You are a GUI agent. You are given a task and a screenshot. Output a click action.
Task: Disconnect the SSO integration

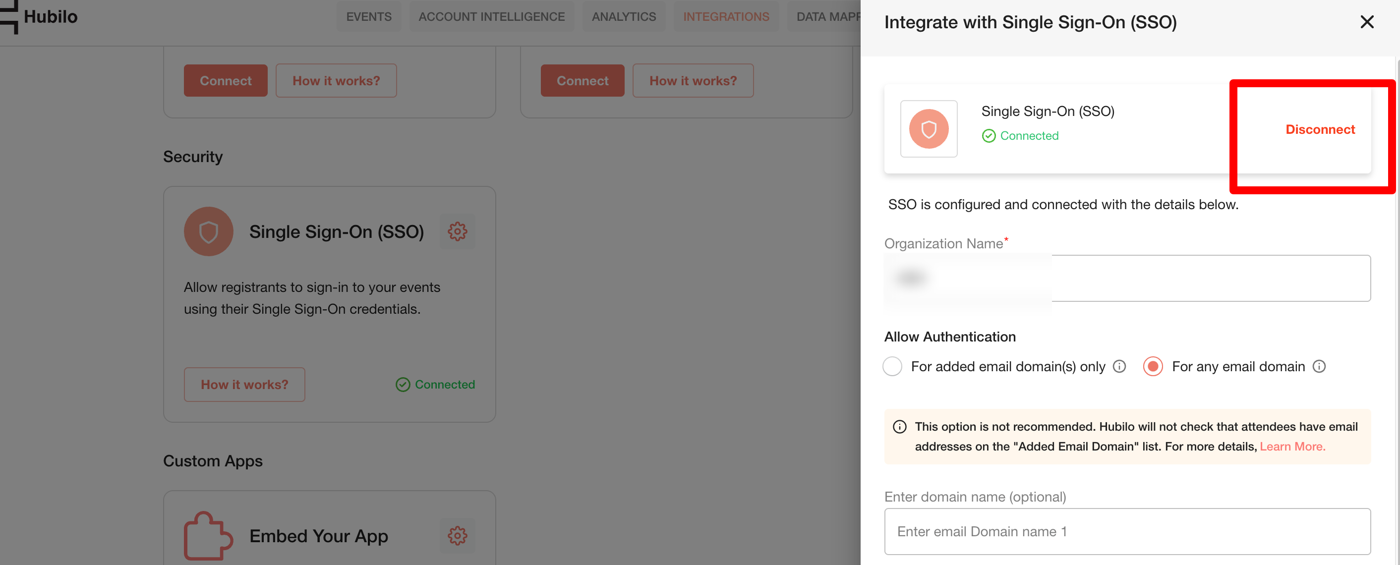pyautogui.click(x=1320, y=129)
